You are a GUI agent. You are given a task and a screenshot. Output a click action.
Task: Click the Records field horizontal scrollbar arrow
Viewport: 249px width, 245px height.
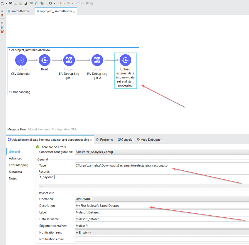point(41,186)
